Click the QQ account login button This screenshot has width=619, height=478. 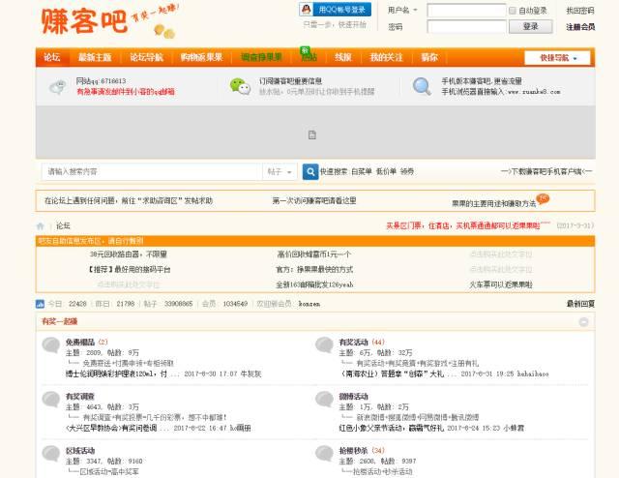[x=335, y=10]
